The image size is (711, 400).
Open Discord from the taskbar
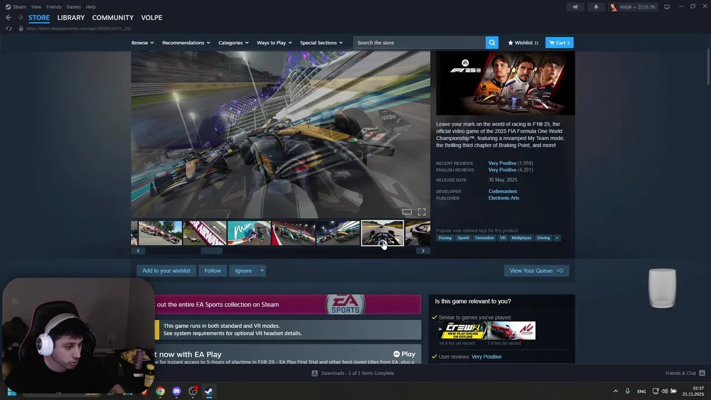pos(177,391)
